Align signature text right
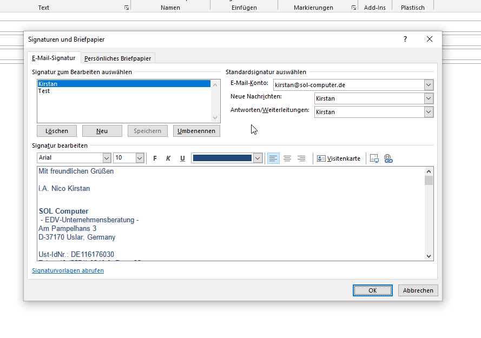The height and width of the screenshot is (338, 481). pos(301,158)
